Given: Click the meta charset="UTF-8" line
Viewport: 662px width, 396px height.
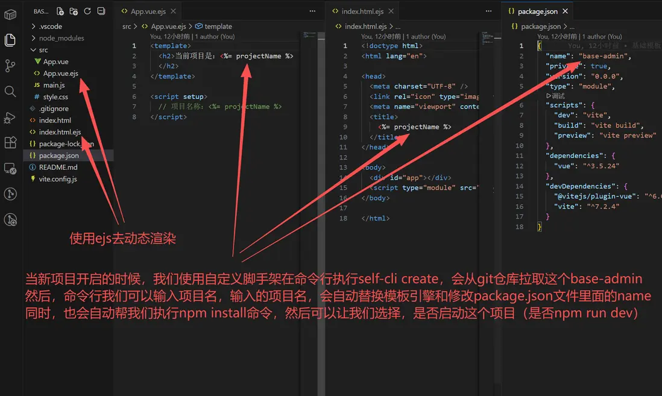Looking at the screenshot, I should pyautogui.click(x=418, y=86).
